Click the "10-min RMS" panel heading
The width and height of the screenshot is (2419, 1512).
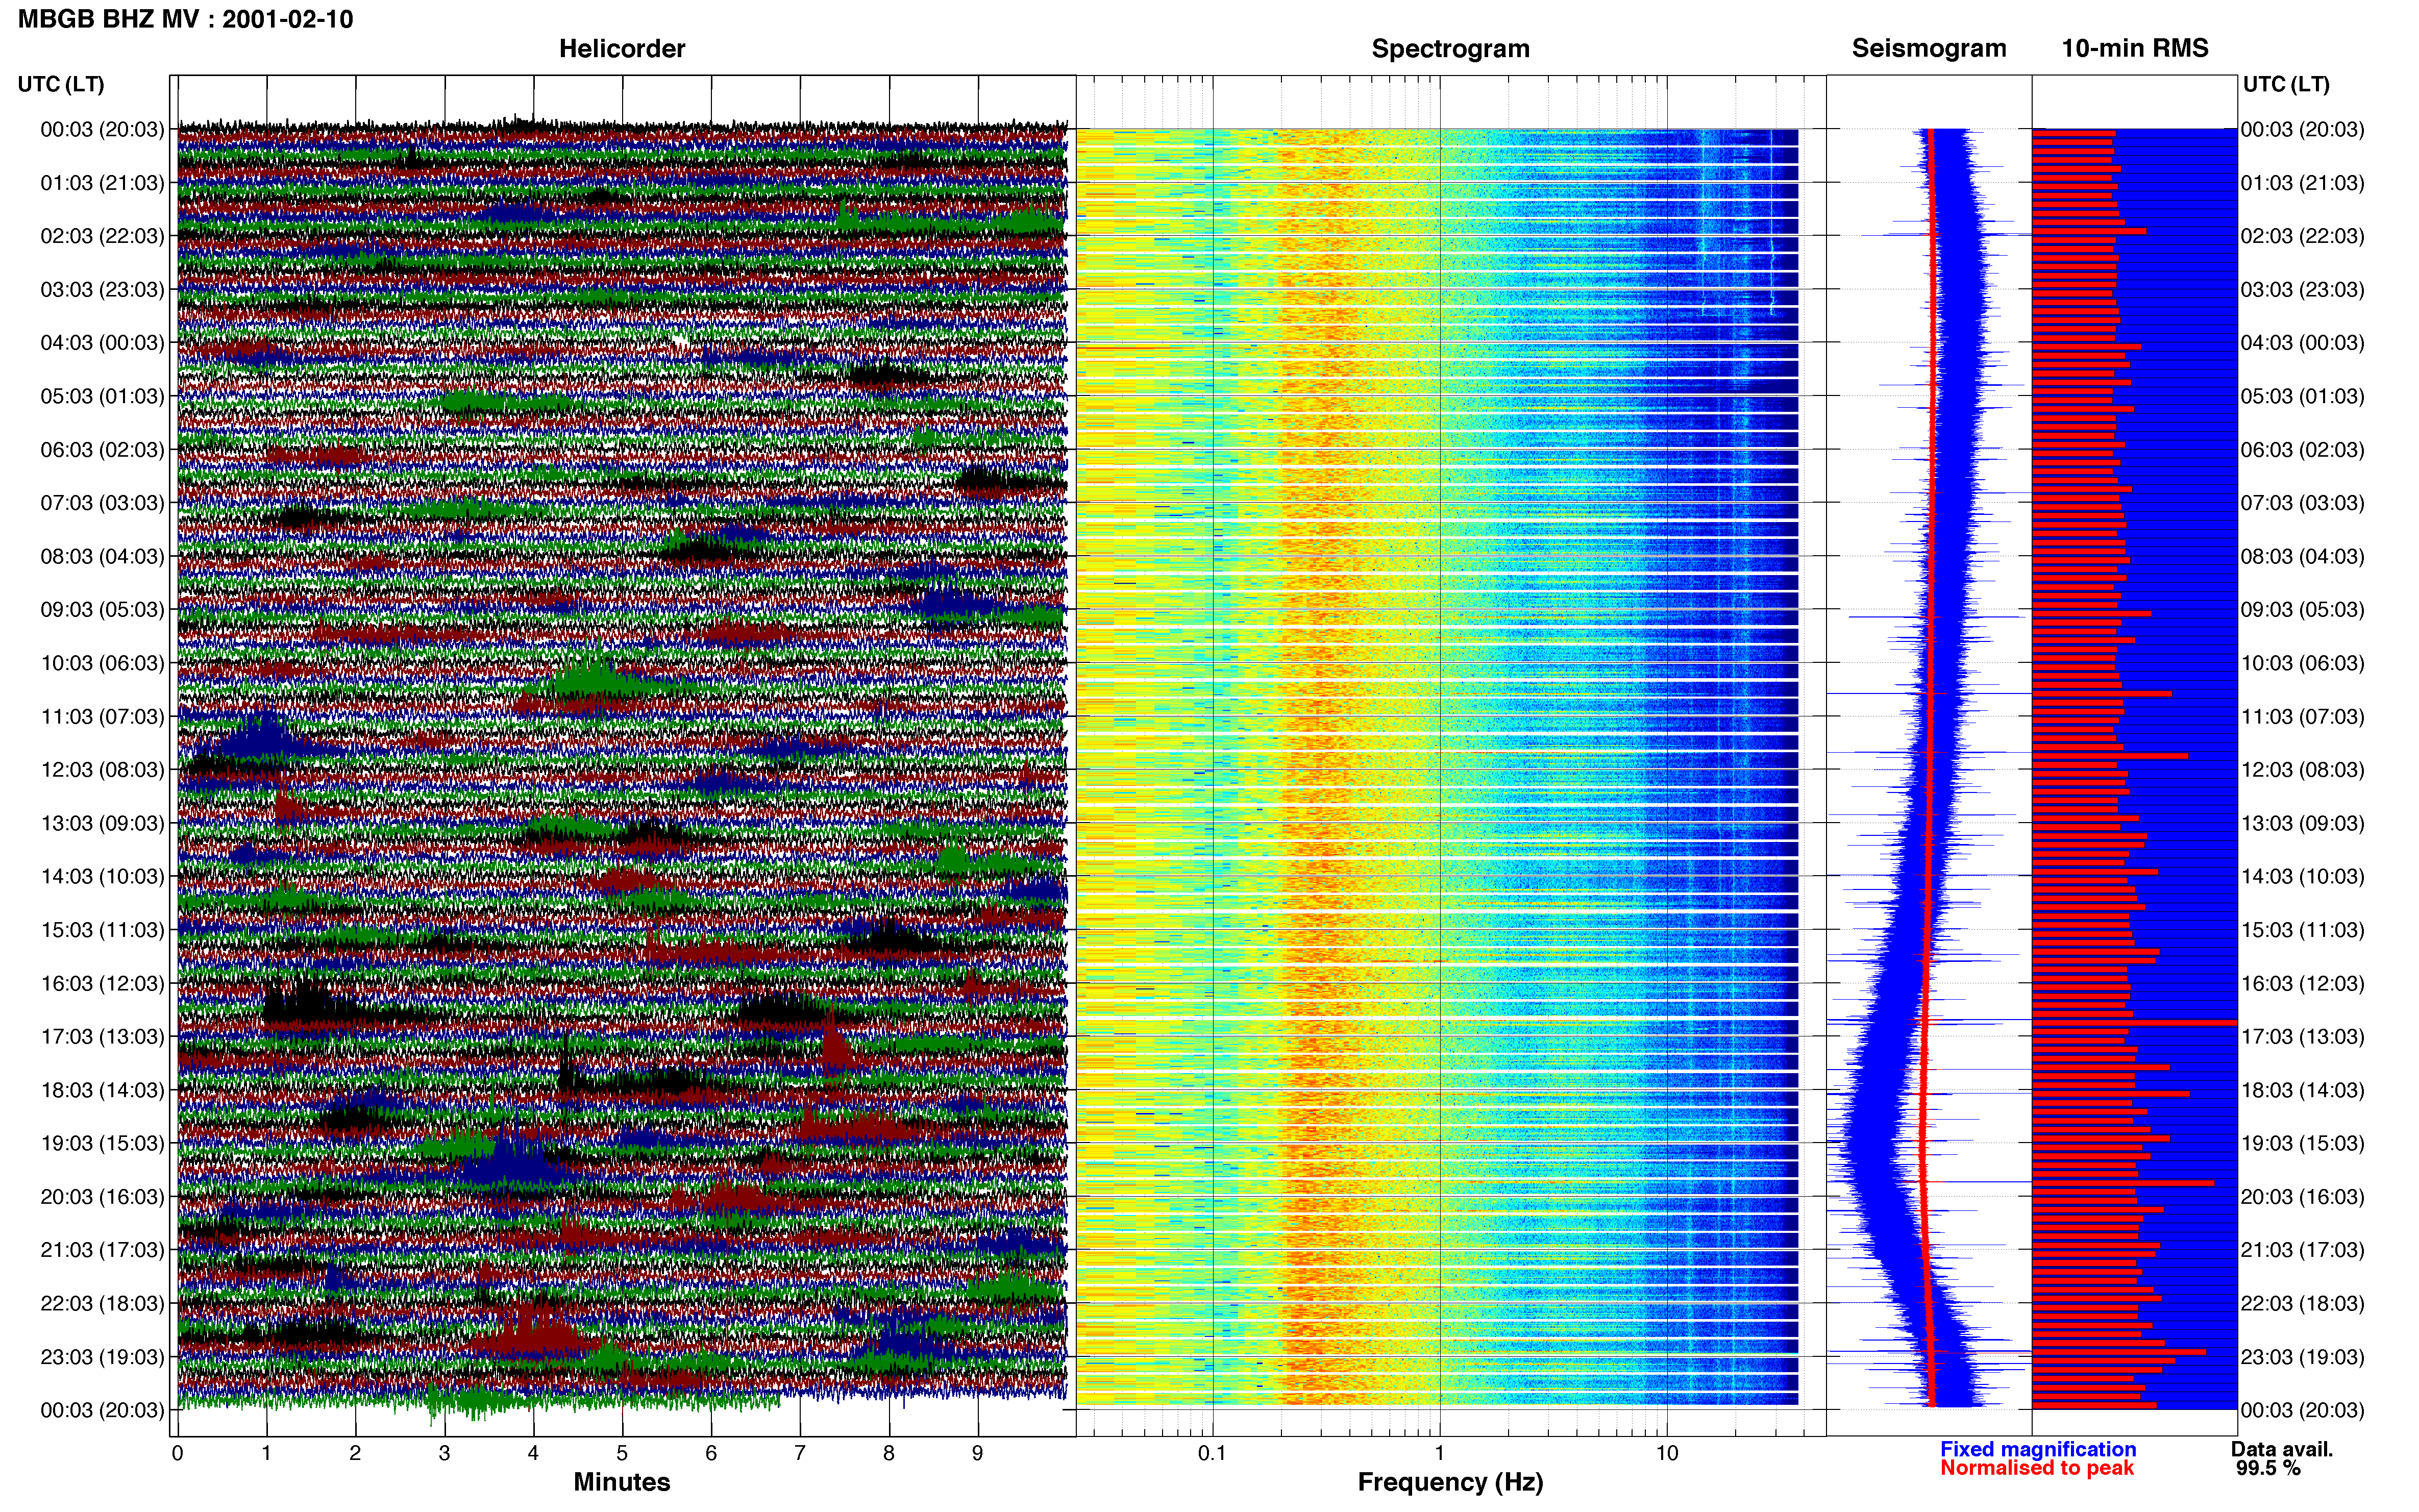point(2135,48)
